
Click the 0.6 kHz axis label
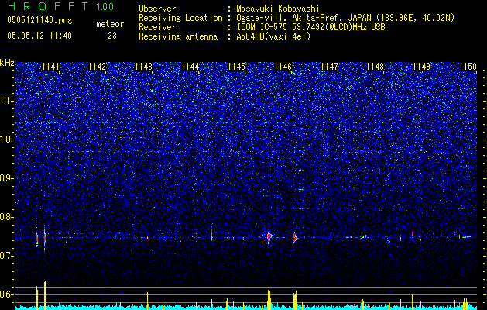[7, 294]
